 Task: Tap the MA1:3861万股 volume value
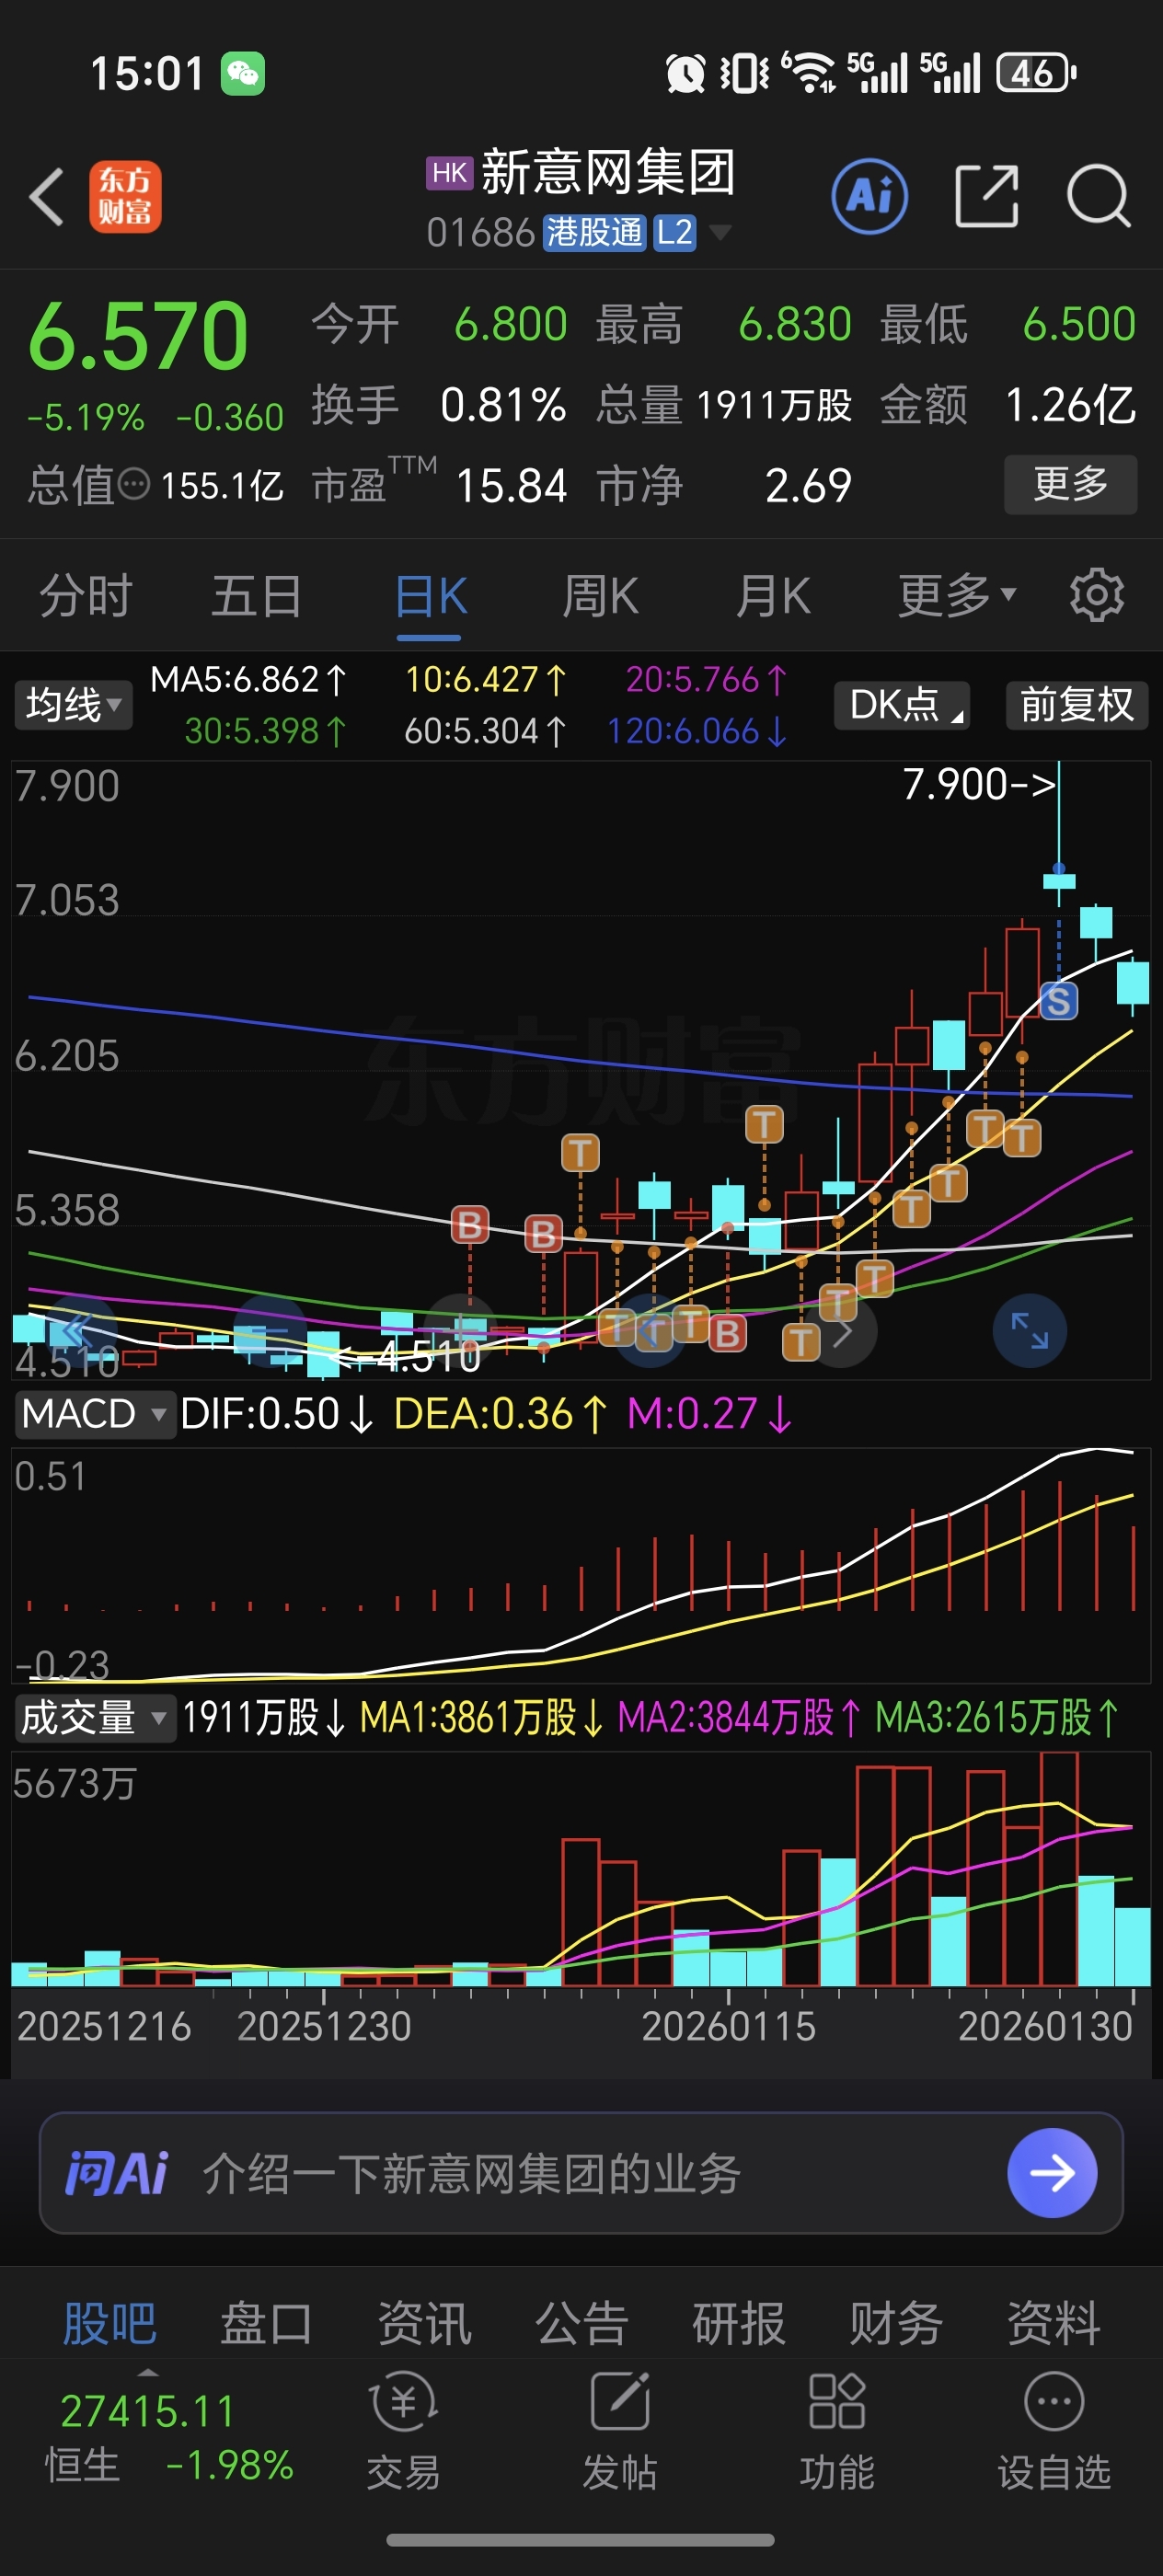click(483, 1718)
